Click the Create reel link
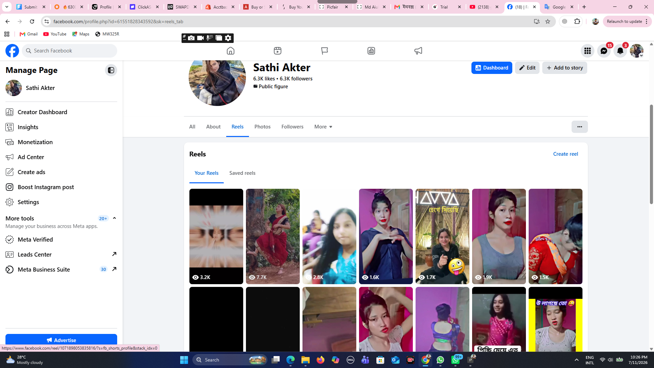Screen dimensions: 654x368 (x=565, y=154)
